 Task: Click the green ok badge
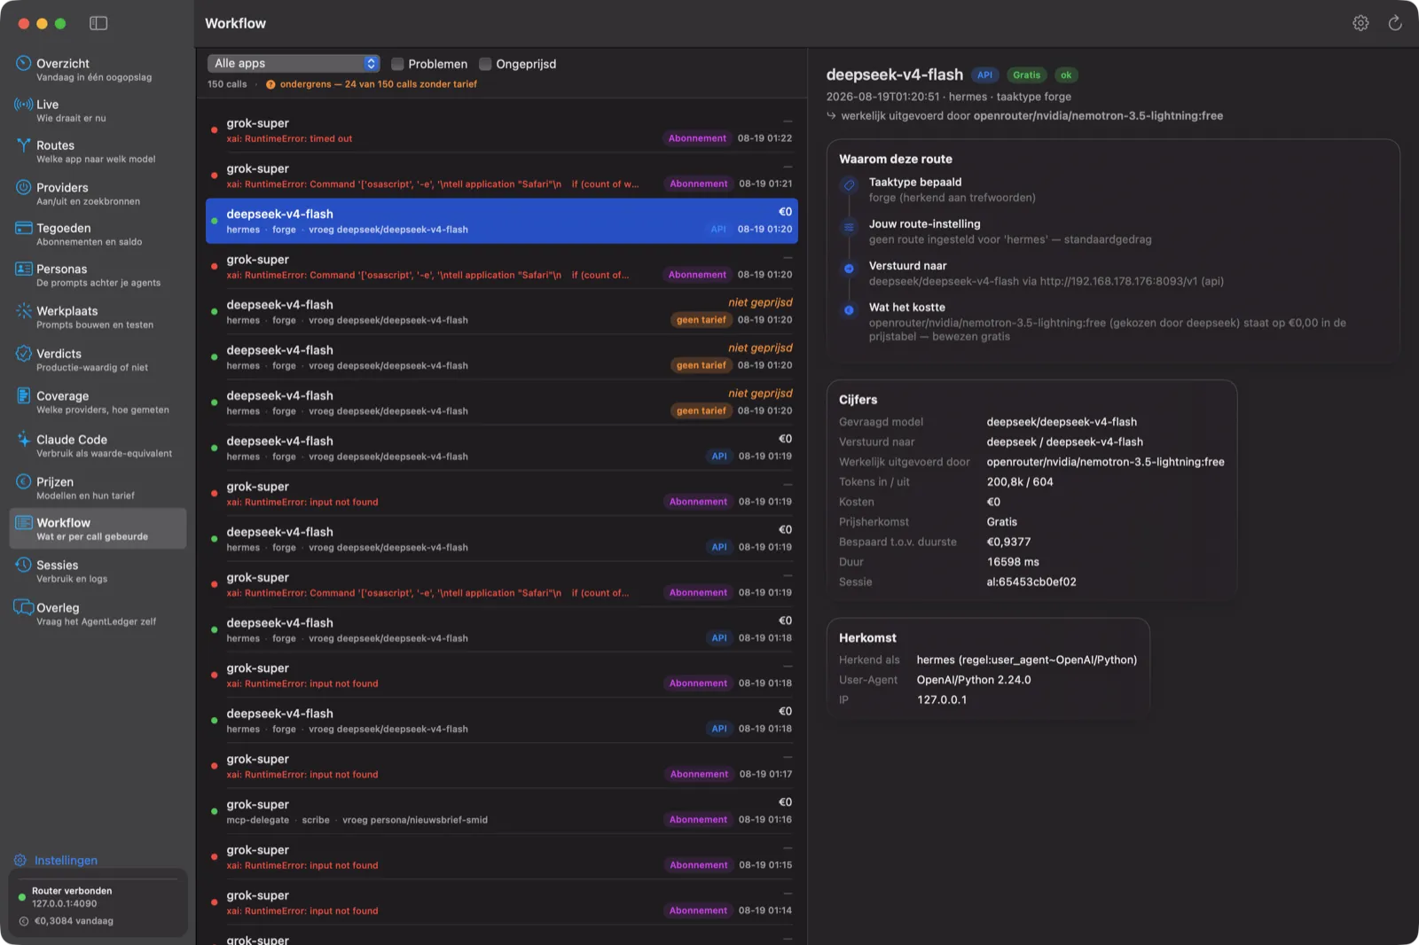point(1066,75)
